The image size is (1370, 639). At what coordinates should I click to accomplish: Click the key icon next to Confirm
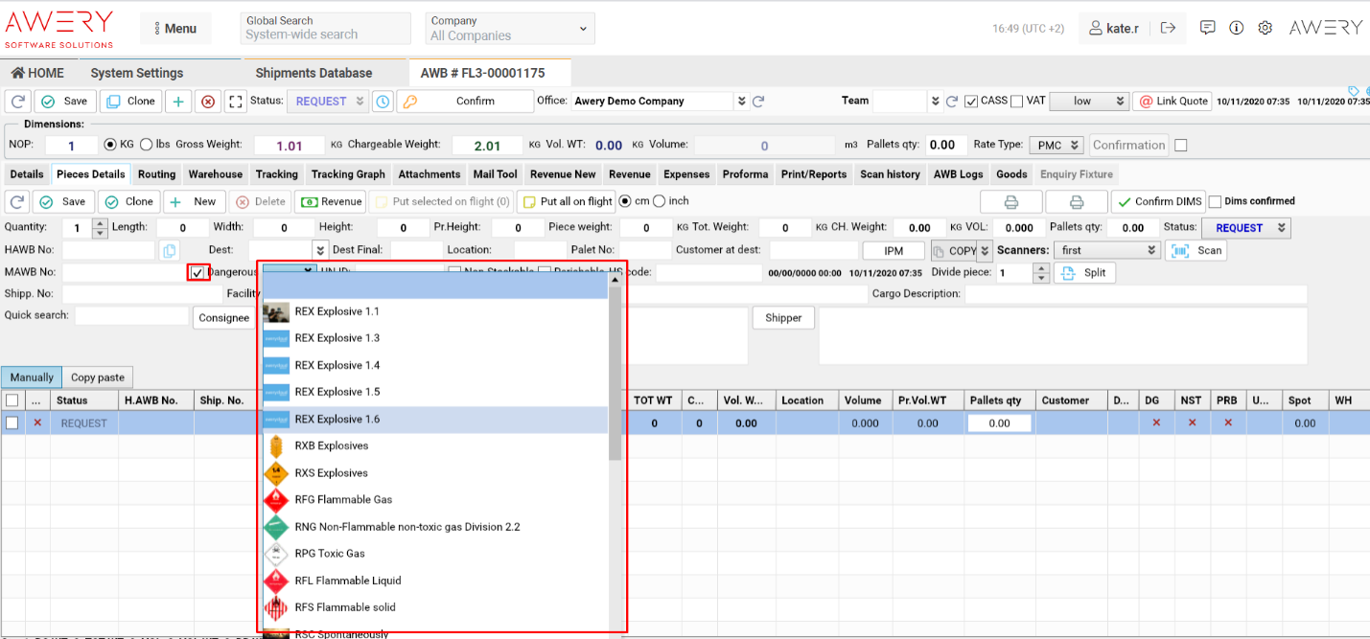point(407,101)
